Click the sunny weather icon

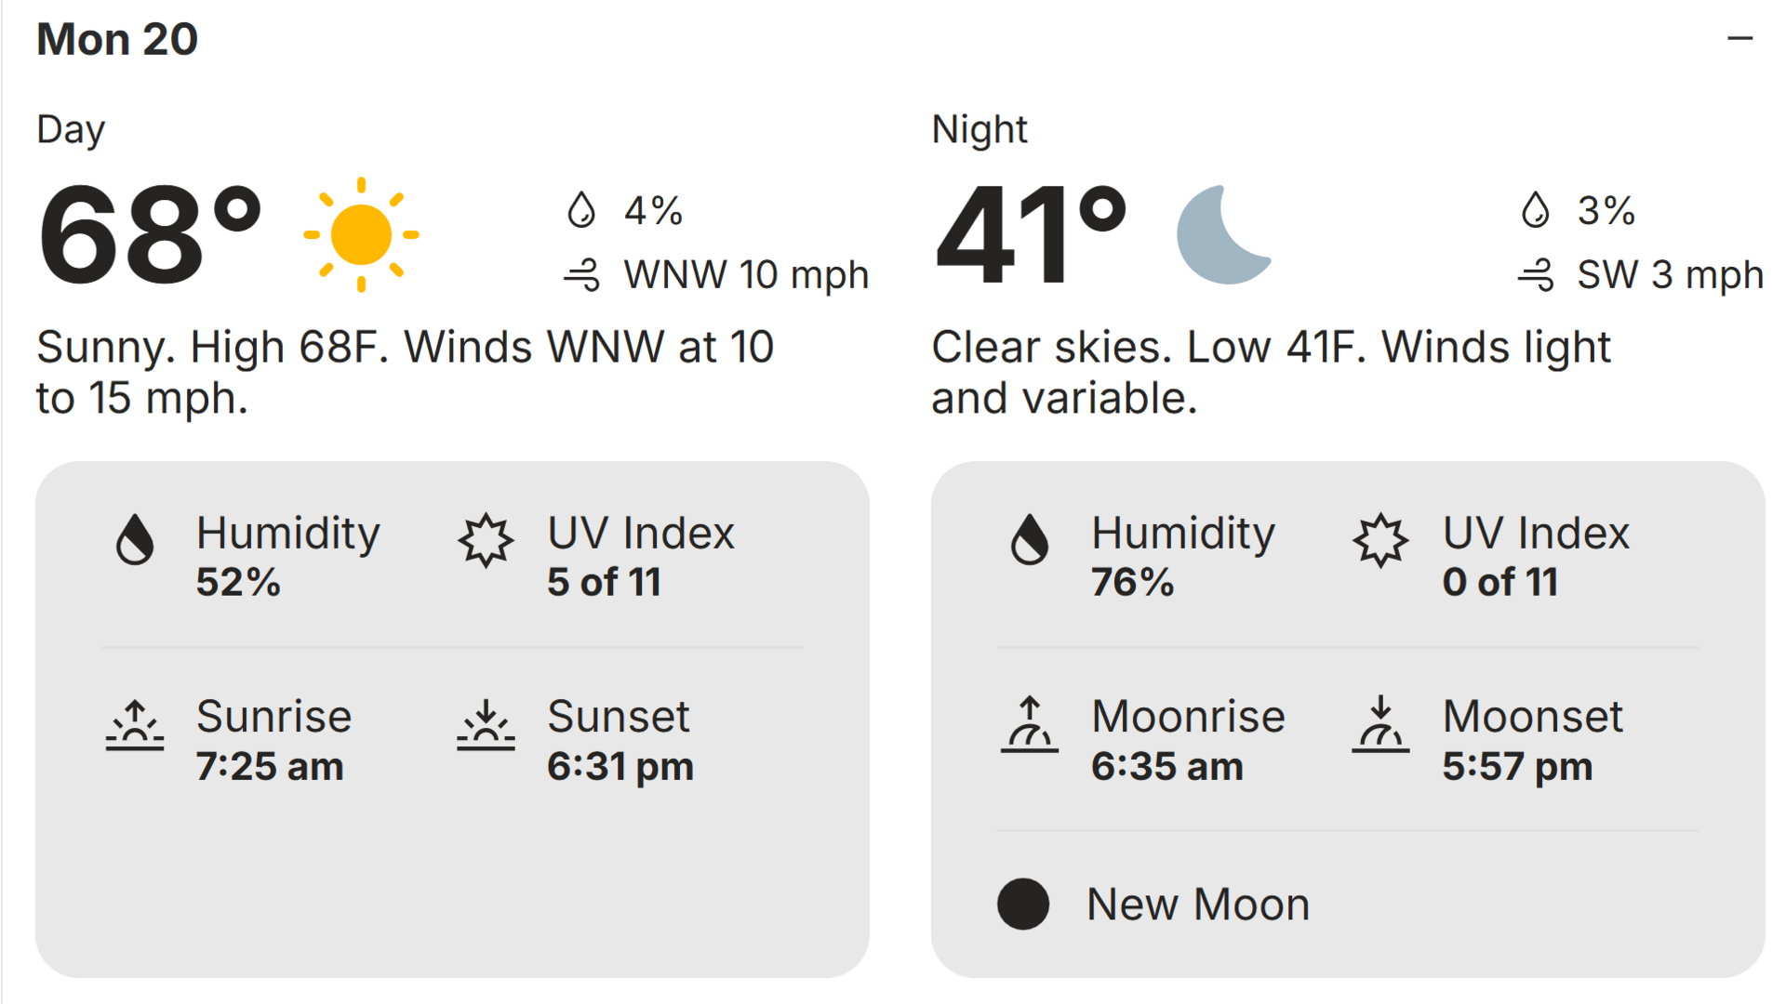click(x=361, y=234)
